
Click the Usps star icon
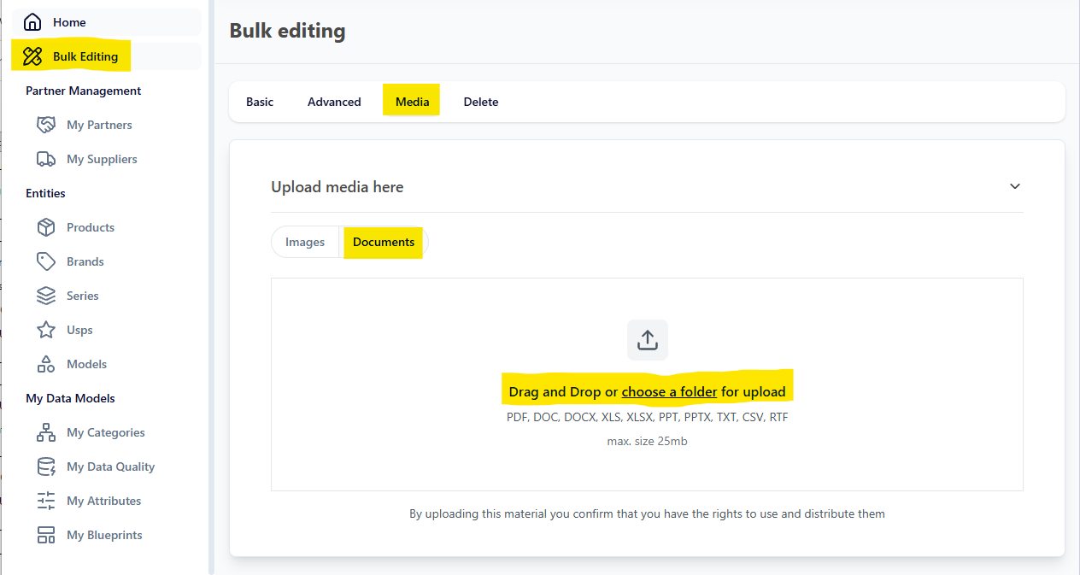click(46, 330)
